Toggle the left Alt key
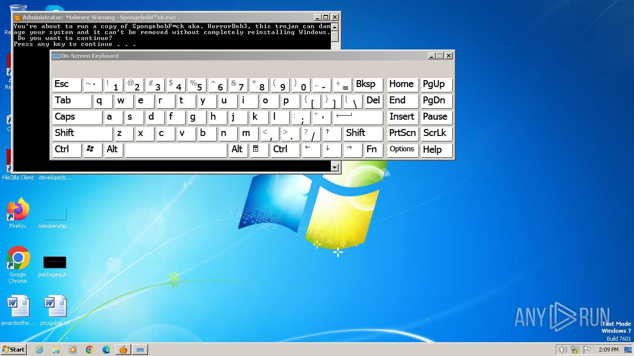This screenshot has height=356, width=634. coord(113,150)
